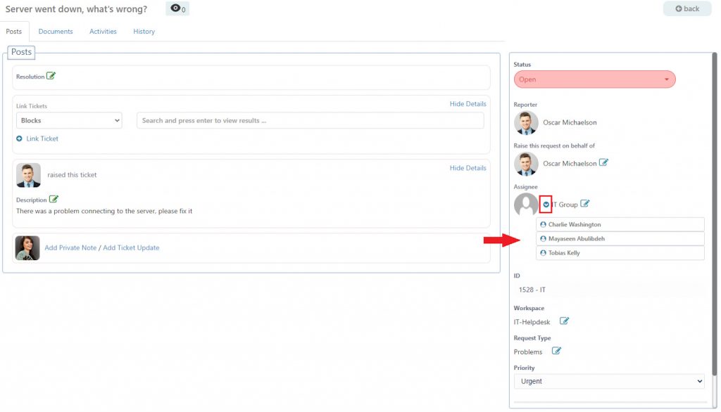Edit the Description pencil icon
The height and width of the screenshot is (412, 721).
point(54,199)
